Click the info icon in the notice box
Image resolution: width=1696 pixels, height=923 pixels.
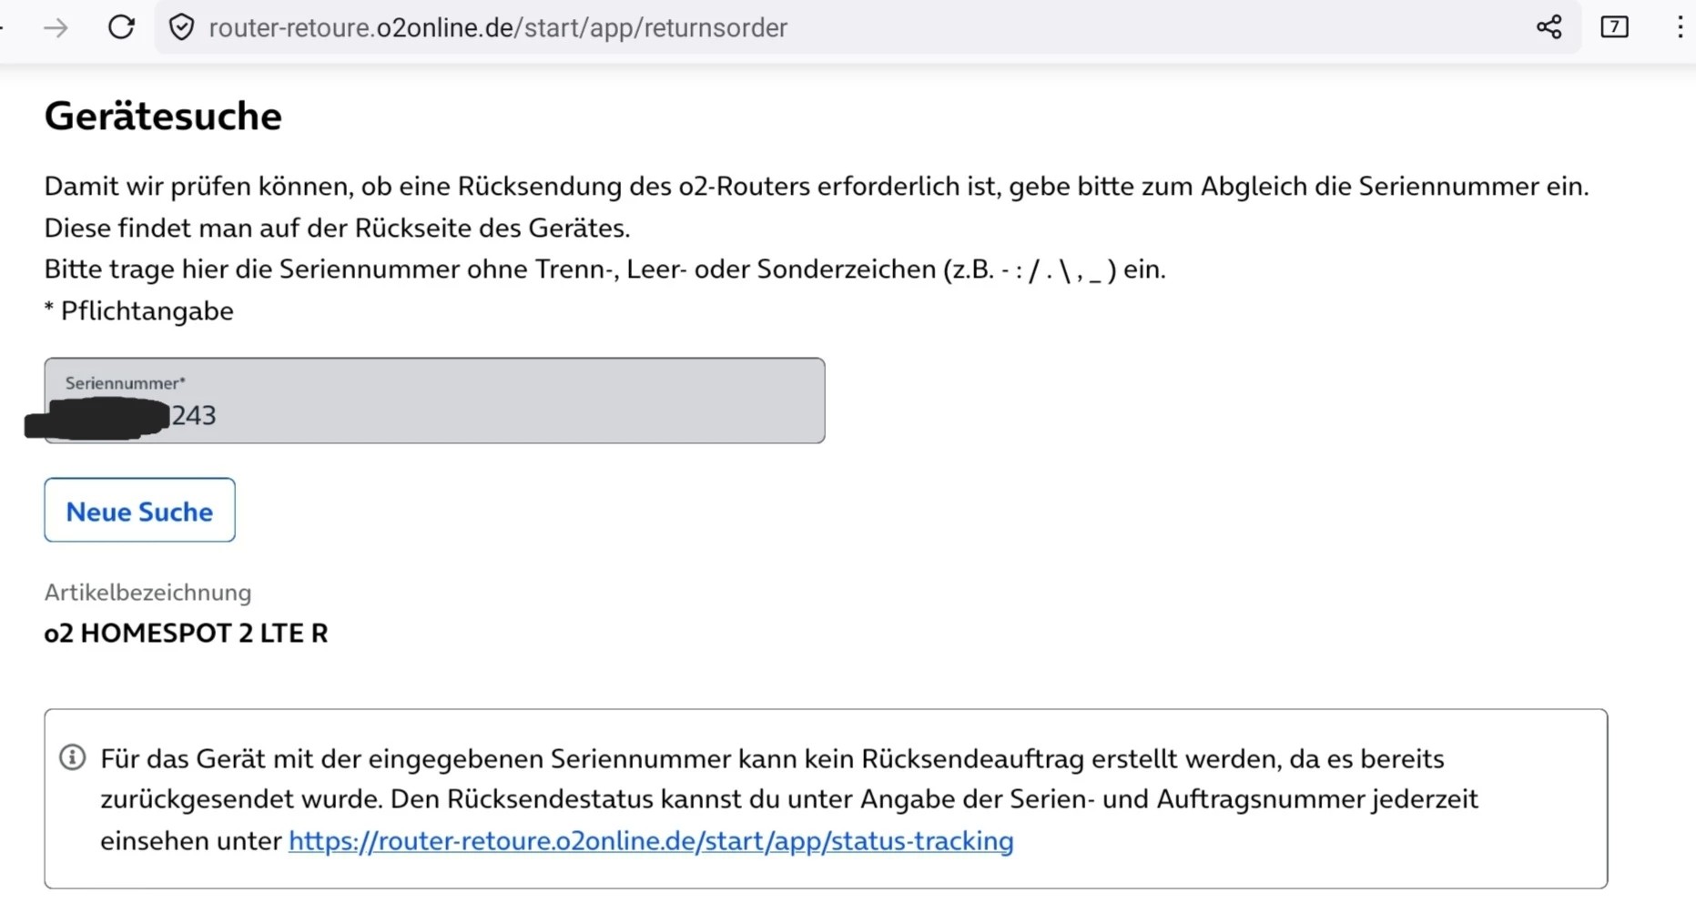(x=73, y=757)
